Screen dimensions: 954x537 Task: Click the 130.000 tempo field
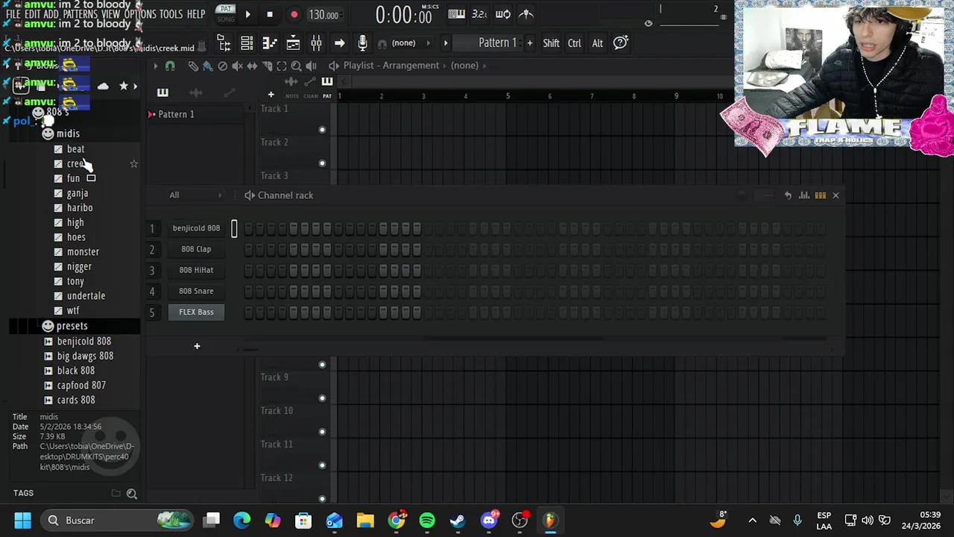click(x=323, y=15)
